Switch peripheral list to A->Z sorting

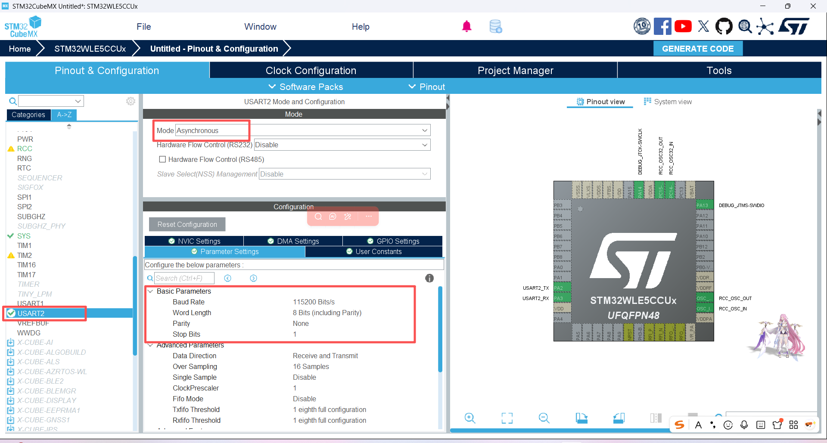pos(64,115)
